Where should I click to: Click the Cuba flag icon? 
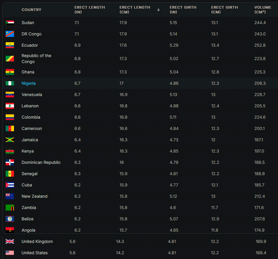click(10, 185)
